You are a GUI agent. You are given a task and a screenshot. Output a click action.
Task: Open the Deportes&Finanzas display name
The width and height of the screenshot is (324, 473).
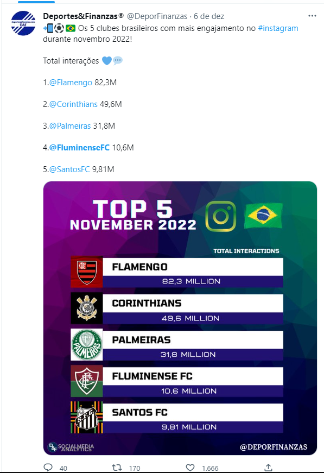[x=84, y=16]
